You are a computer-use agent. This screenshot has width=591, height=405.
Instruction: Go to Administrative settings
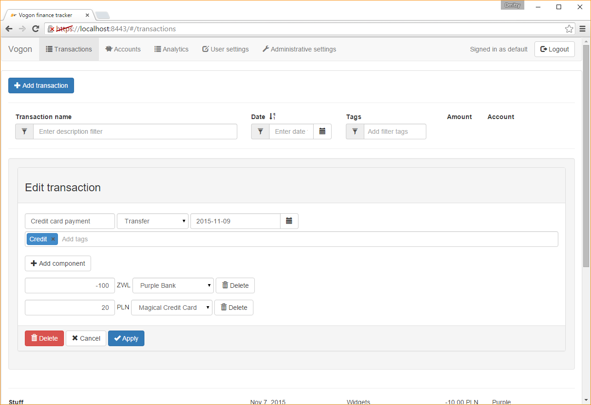click(x=299, y=49)
